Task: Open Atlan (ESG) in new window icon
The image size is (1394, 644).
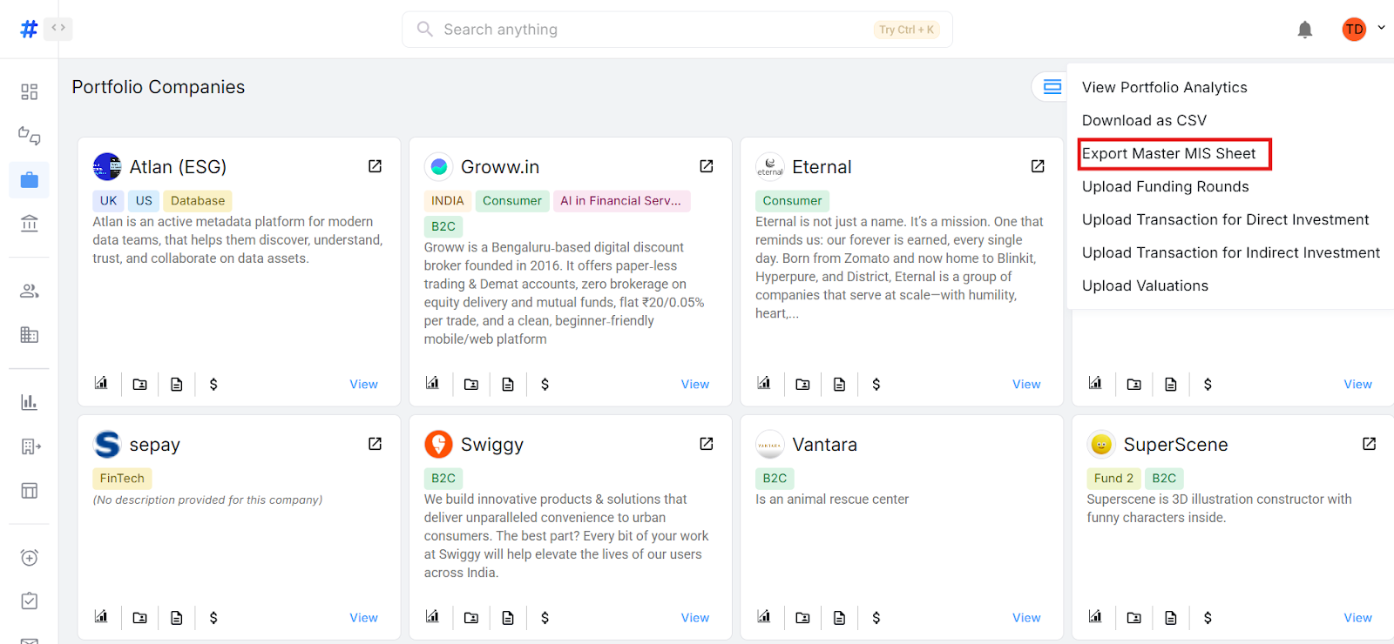Action: (375, 166)
